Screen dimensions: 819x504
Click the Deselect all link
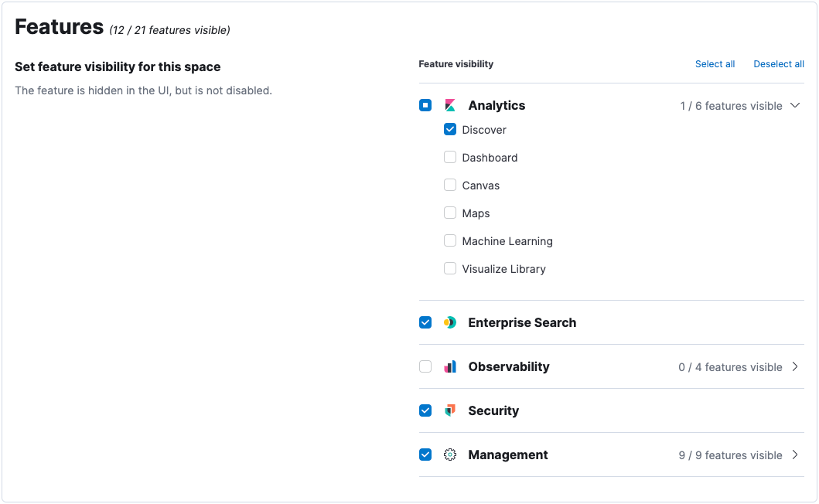pyautogui.click(x=779, y=64)
